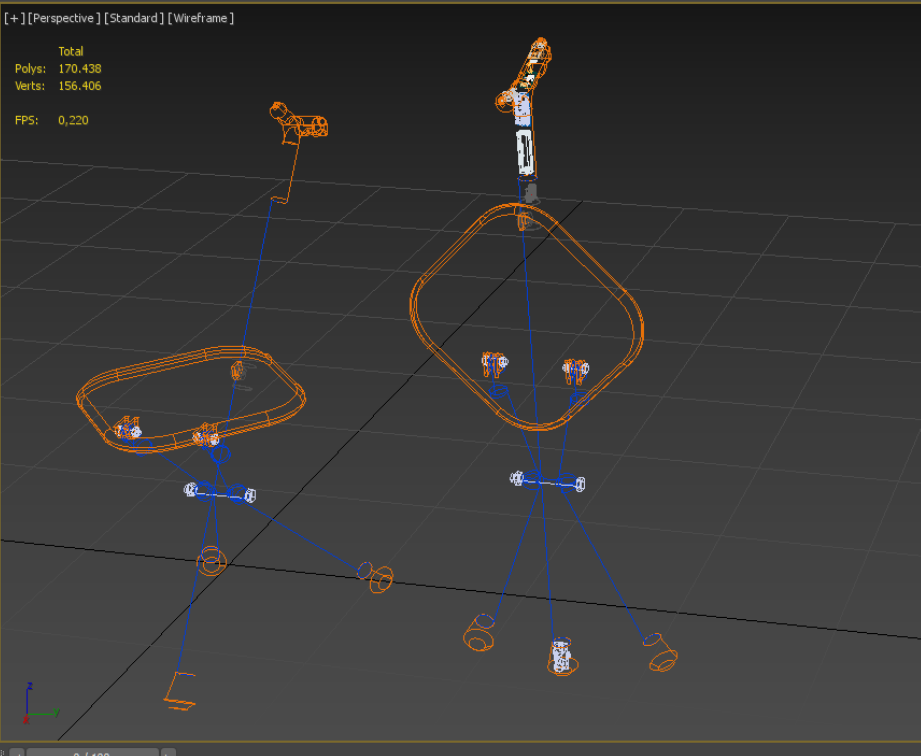Open the Standard rendering quality menu

(134, 18)
